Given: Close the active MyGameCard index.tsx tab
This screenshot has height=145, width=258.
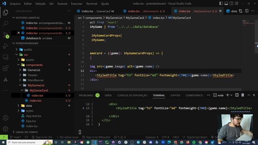Looking at the screenshot, I should [x=221, y=11].
